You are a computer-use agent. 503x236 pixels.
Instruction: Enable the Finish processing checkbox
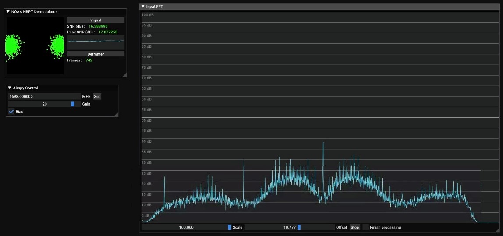365,227
